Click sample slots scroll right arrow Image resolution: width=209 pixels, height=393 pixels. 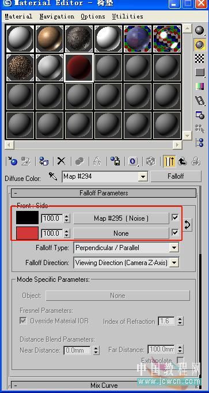point(177,145)
